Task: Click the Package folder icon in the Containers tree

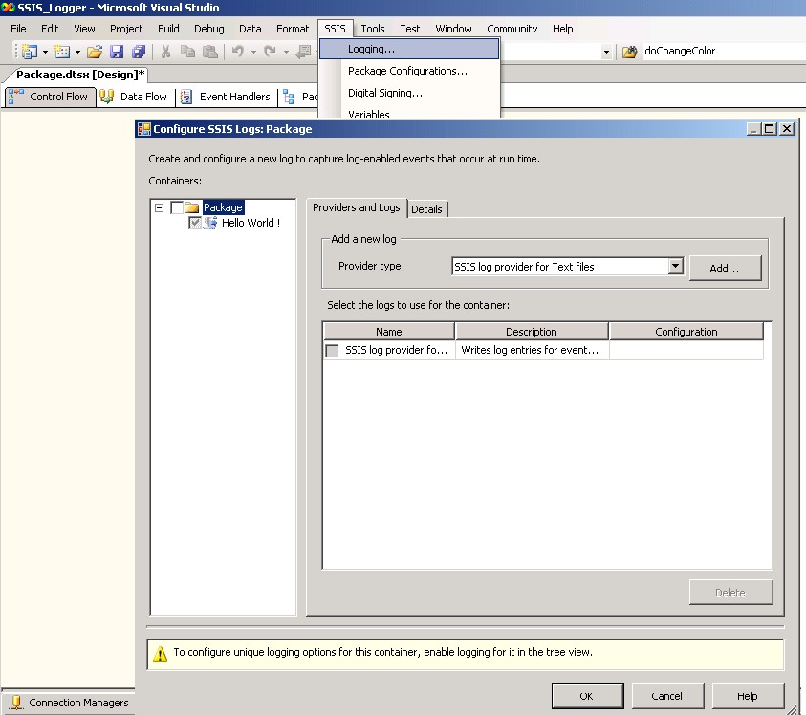Action: tap(192, 207)
